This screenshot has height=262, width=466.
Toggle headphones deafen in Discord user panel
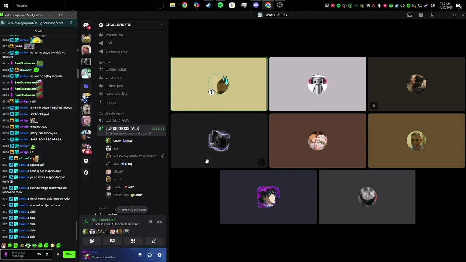click(150, 255)
